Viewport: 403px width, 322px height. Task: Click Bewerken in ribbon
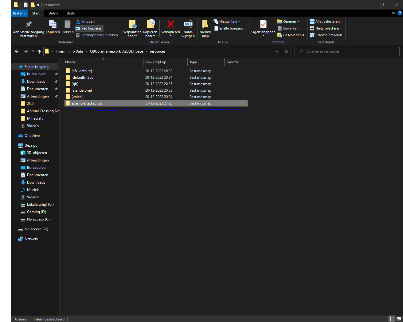pos(288,28)
